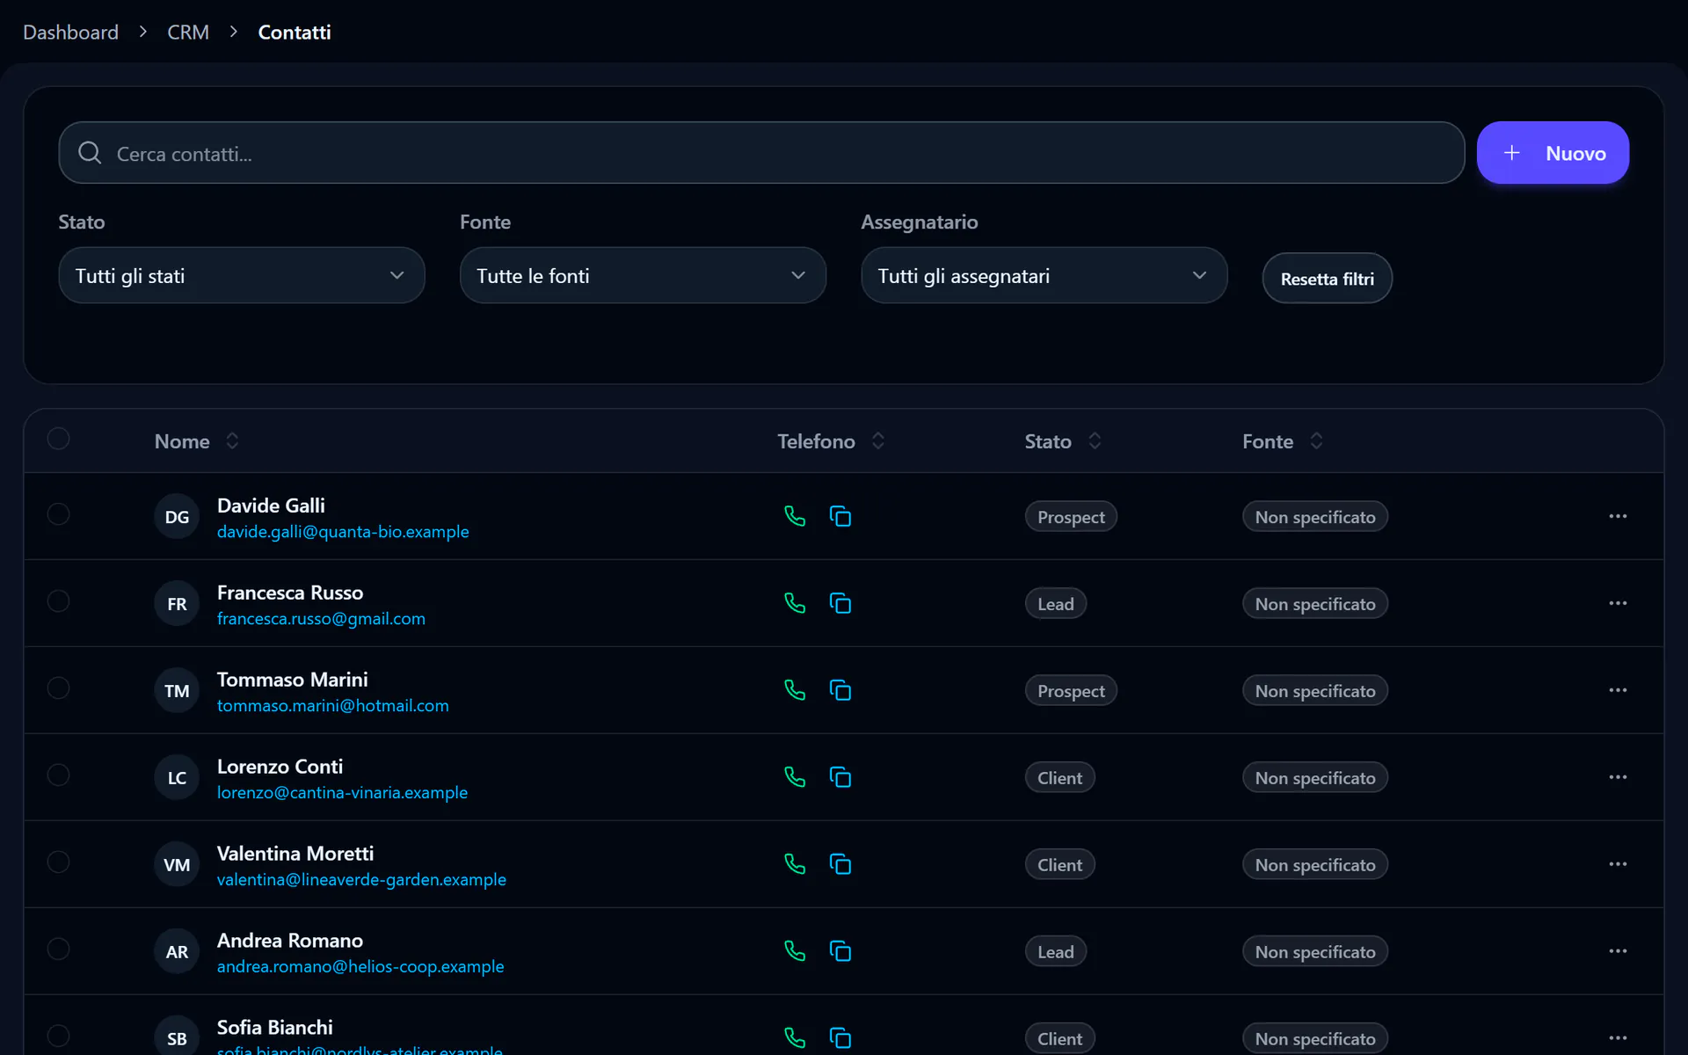Select the Davide Galli row checkbox

click(58, 513)
